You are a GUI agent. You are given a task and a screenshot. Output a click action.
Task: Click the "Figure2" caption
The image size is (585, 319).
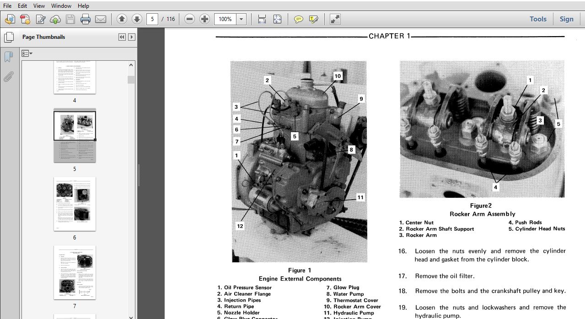(481, 206)
